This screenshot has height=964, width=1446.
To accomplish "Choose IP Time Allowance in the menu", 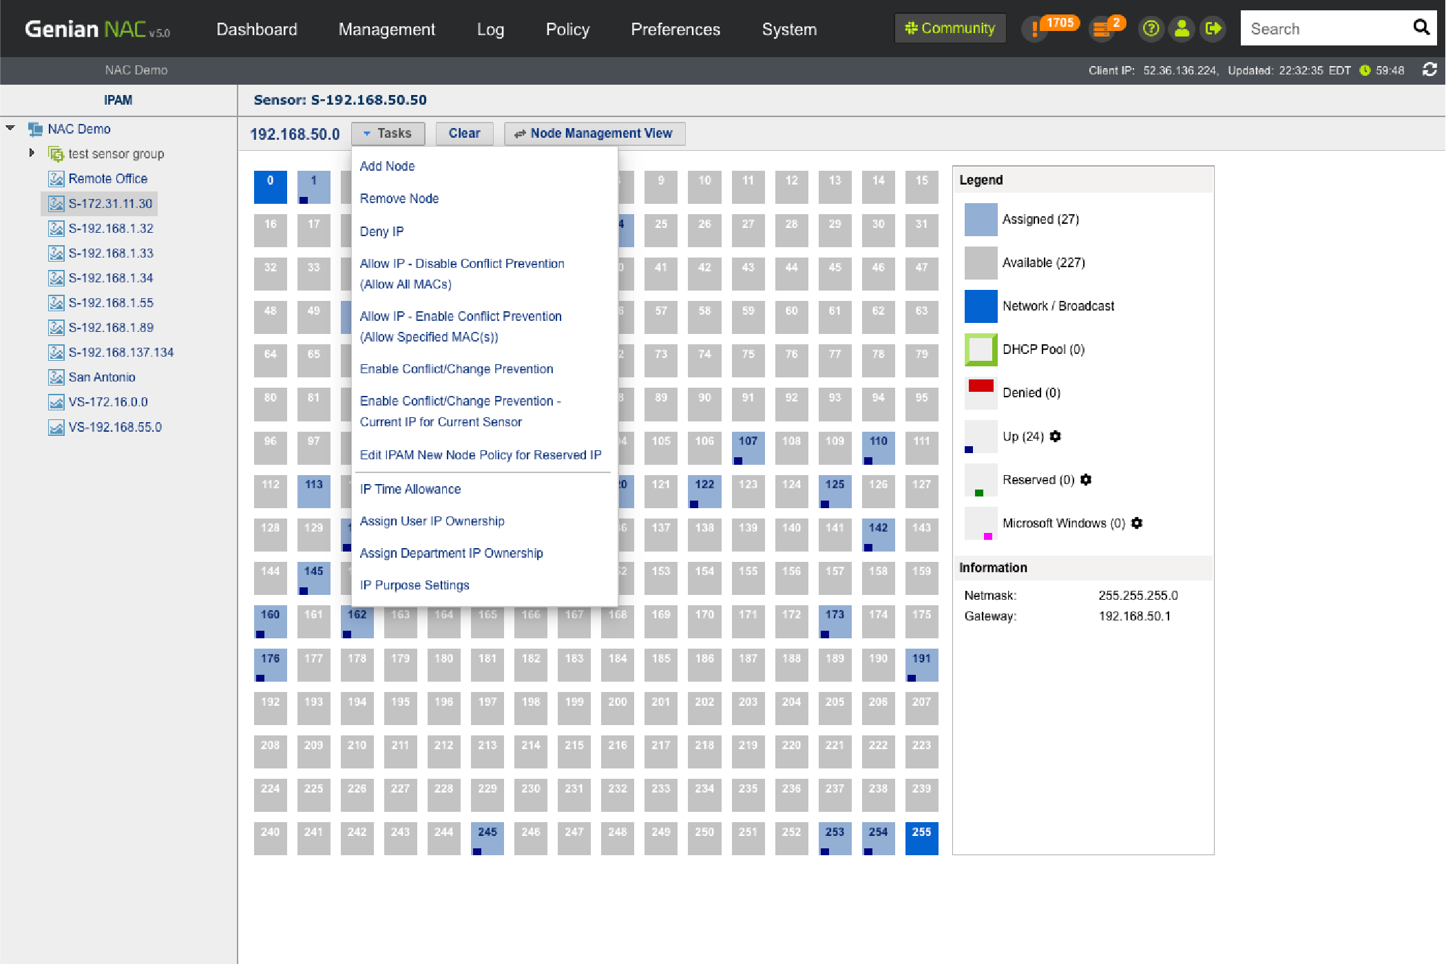I will tap(410, 489).
